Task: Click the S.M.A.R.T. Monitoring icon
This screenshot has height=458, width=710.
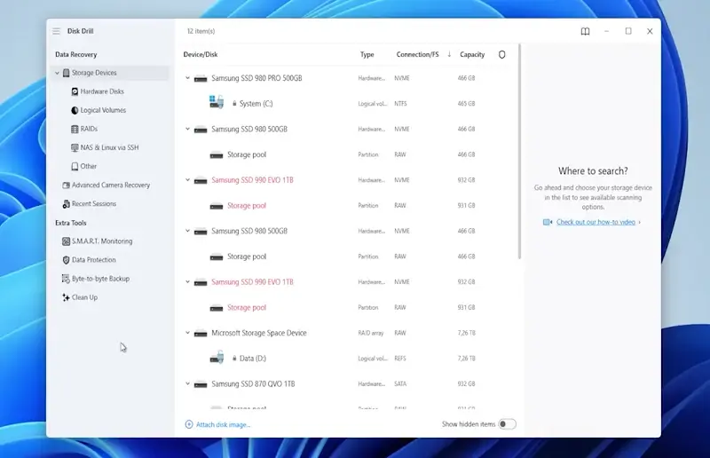Action: (x=66, y=241)
